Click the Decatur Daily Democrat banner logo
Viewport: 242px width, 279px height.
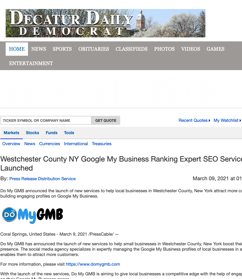pyautogui.click(x=105, y=23)
